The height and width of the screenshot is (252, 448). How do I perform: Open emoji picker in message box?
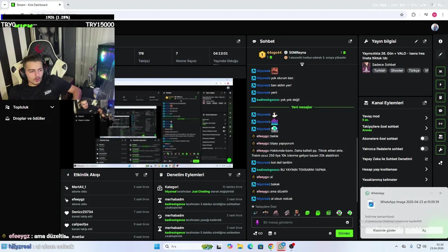tap(347, 222)
